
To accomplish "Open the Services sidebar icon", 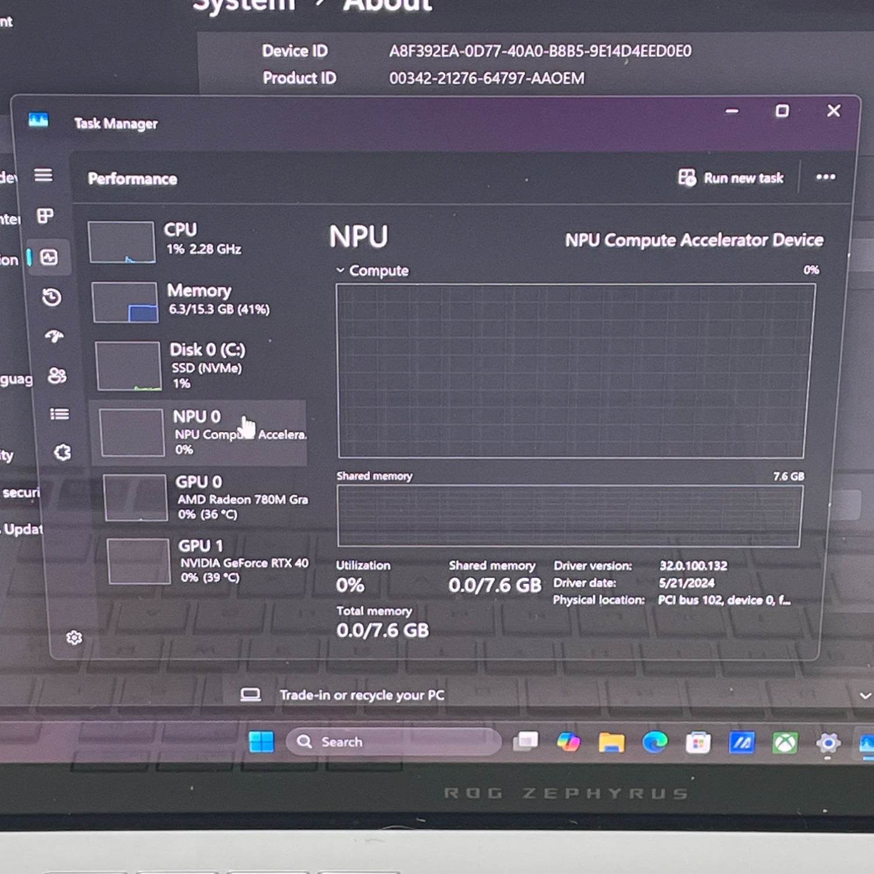I will pos(62,452).
